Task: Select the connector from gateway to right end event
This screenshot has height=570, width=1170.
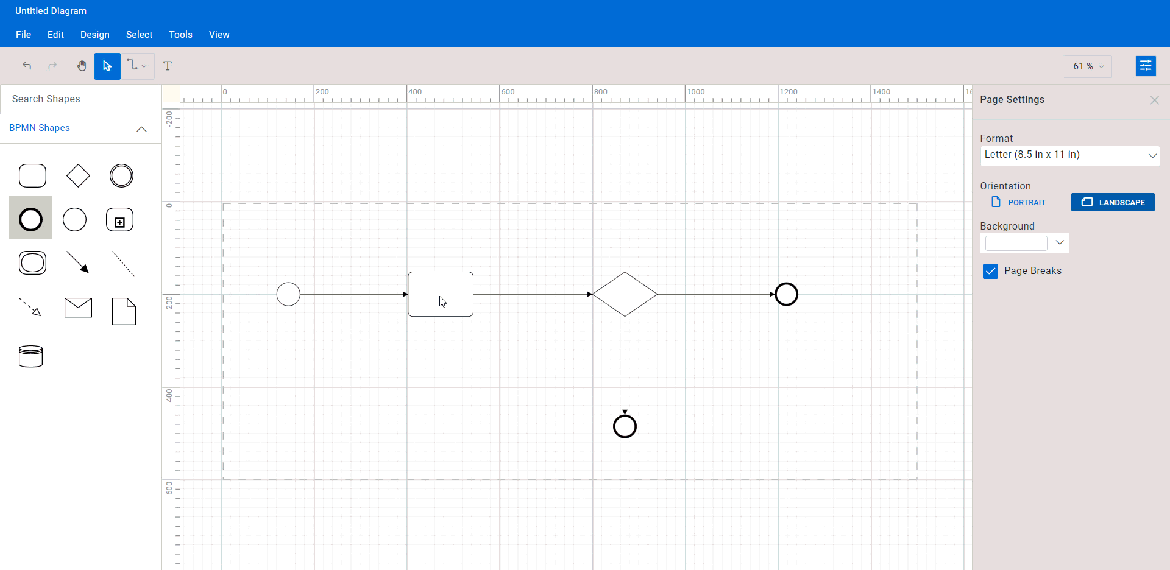Action: [716, 294]
